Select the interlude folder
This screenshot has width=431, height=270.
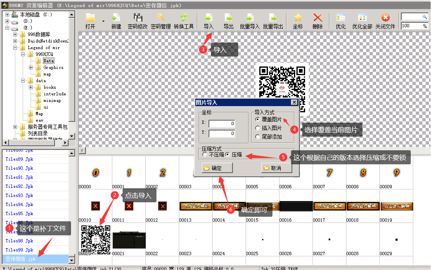[54, 94]
